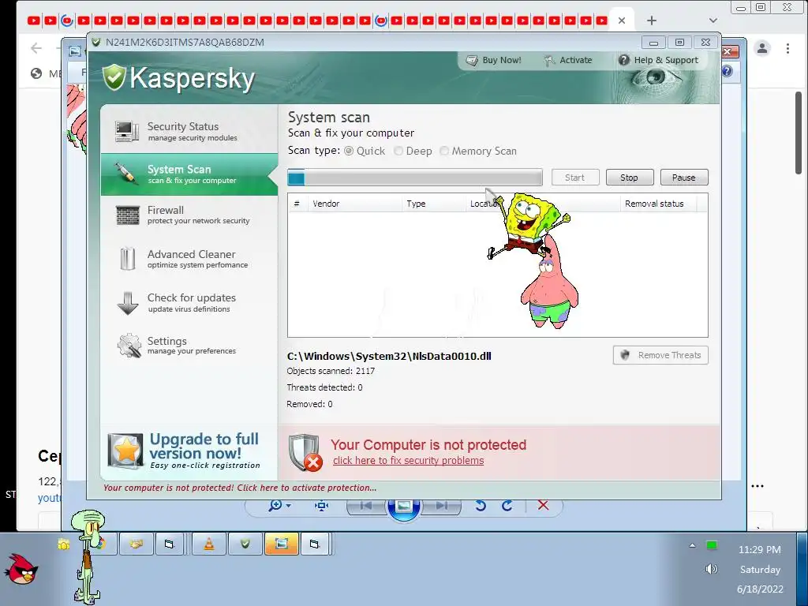Click the Angry Birds start button
Screen dimensions: 808x606
(21, 569)
